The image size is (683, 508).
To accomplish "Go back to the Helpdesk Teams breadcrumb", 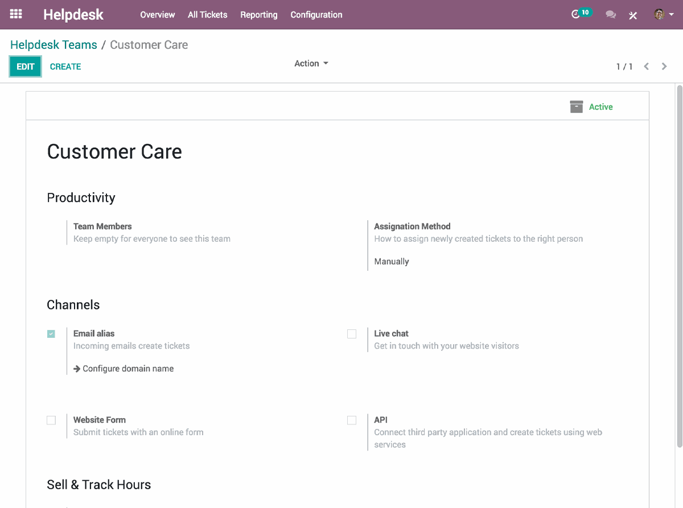I will [54, 45].
